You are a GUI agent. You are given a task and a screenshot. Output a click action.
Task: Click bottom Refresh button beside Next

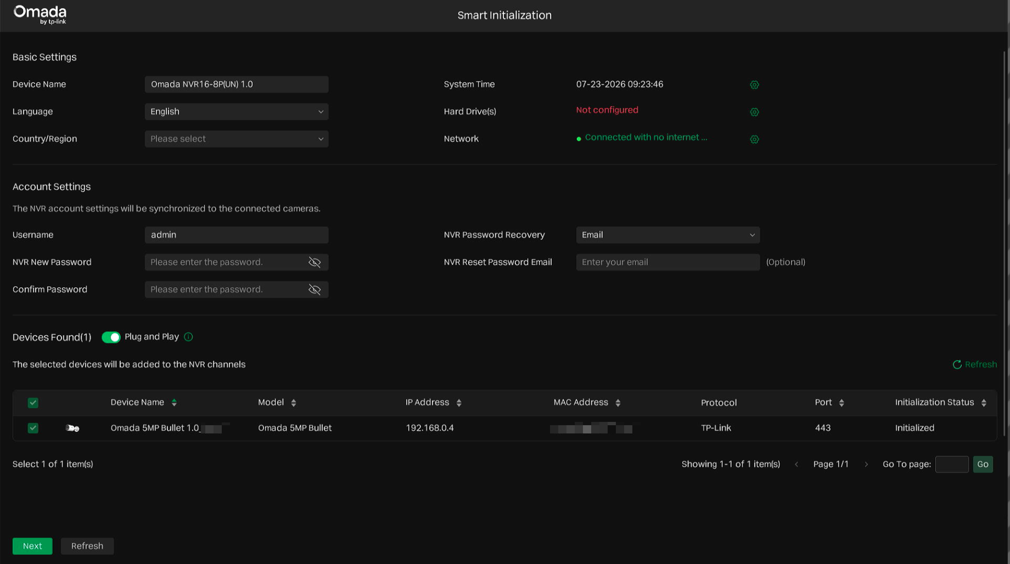(87, 546)
